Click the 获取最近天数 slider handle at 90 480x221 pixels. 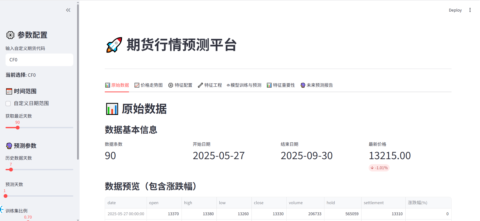point(18,128)
